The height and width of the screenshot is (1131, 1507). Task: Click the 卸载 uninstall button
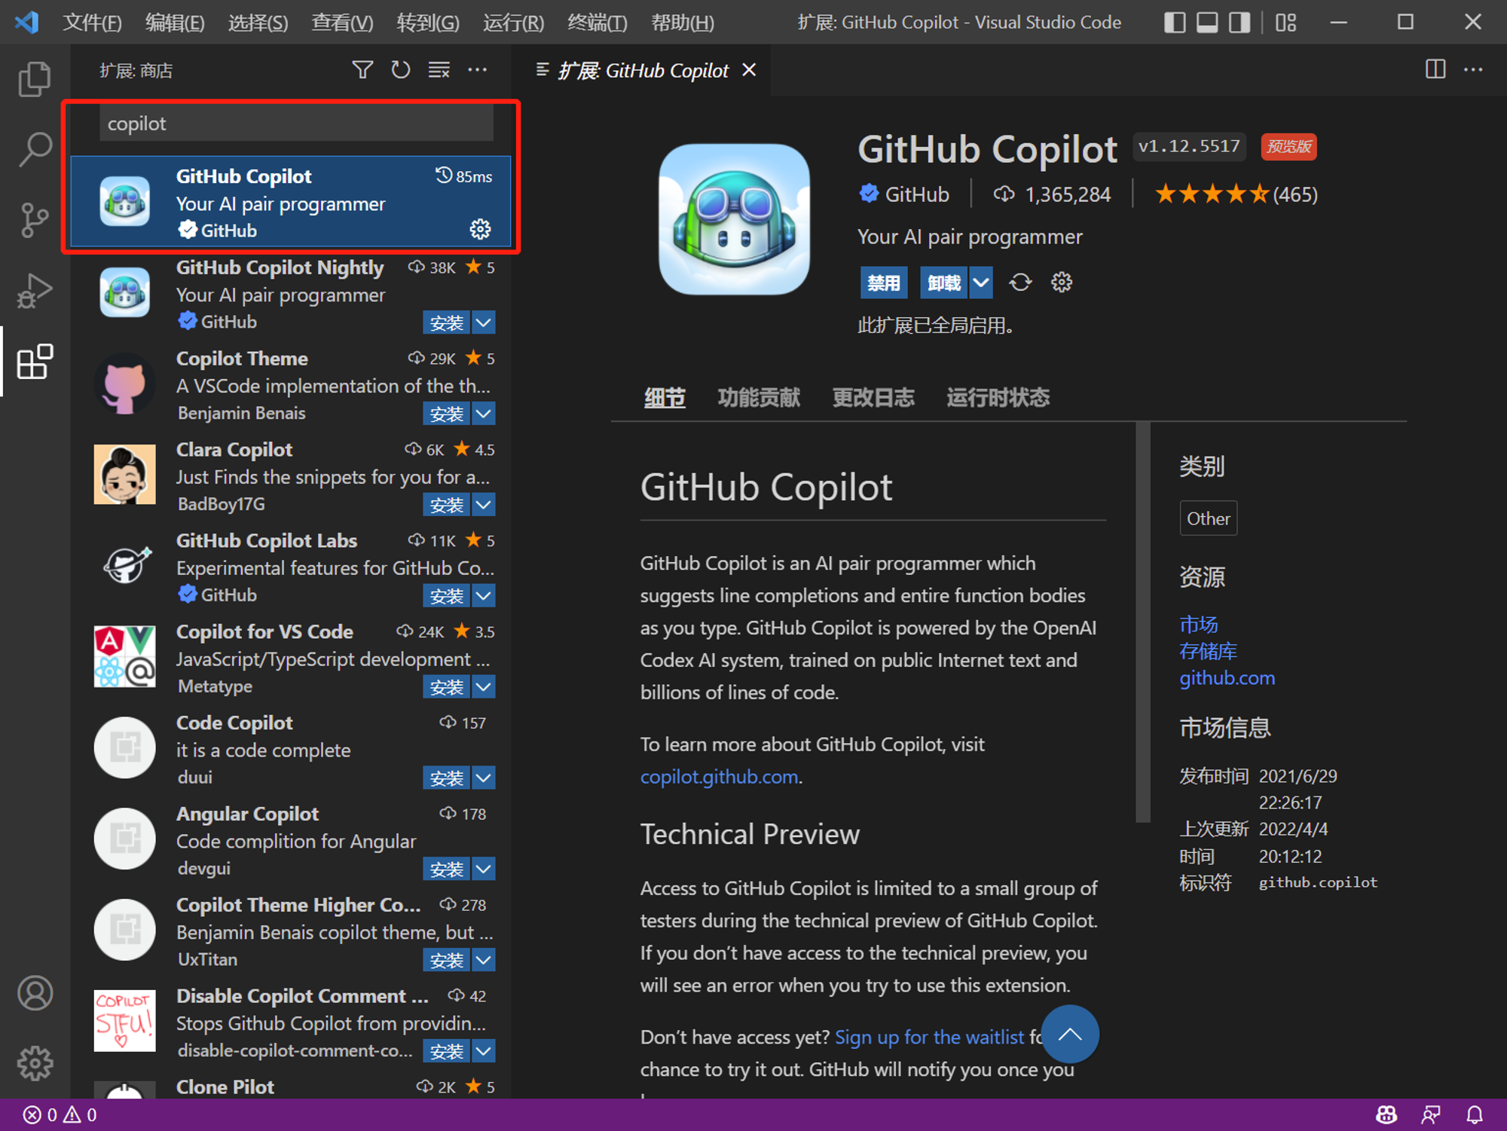943,283
